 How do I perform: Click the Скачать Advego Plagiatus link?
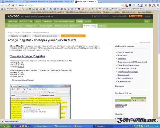[27, 56]
